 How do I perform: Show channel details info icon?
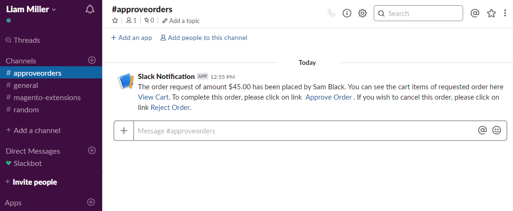tap(347, 13)
